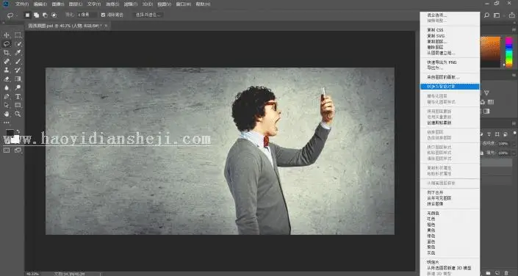This screenshot has width=518, height=276.
Task: Click the 选择并遮住... button
Action: click(x=148, y=15)
